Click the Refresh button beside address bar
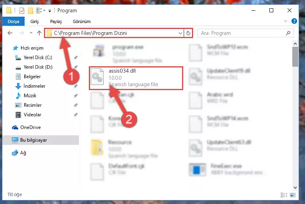305x204 pixels. [188, 33]
